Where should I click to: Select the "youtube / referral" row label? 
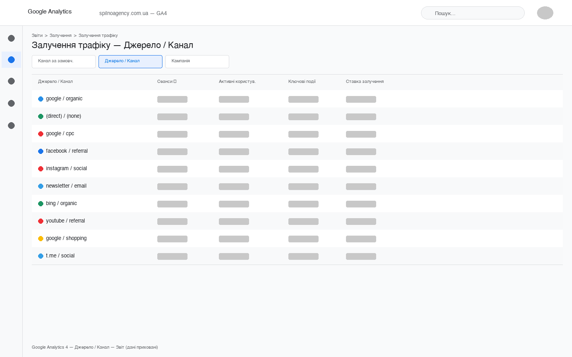pos(66,221)
